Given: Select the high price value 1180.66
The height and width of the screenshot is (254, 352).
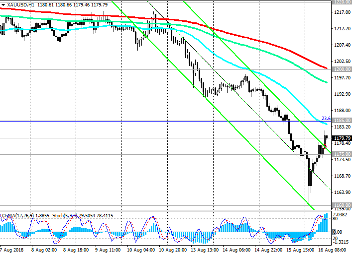Looking at the screenshot, I should 64,4.
